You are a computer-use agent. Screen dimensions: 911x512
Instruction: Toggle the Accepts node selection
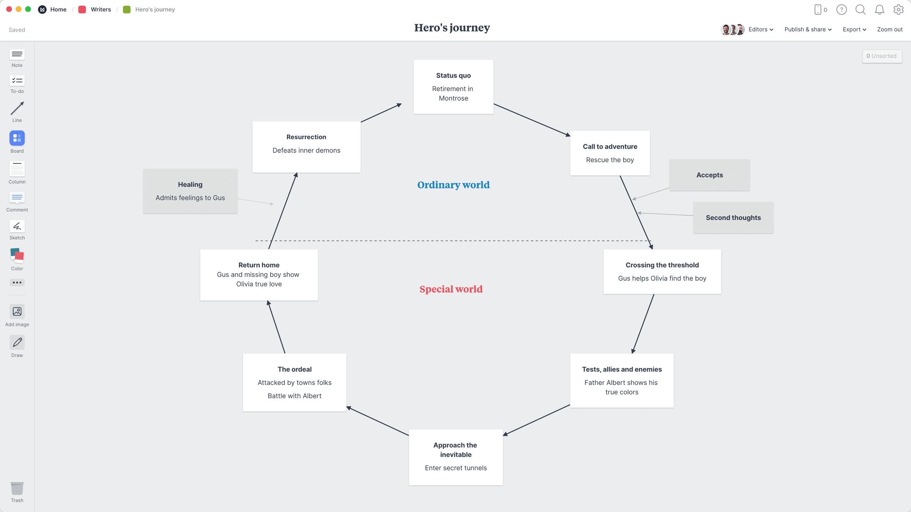pos(709,174)
